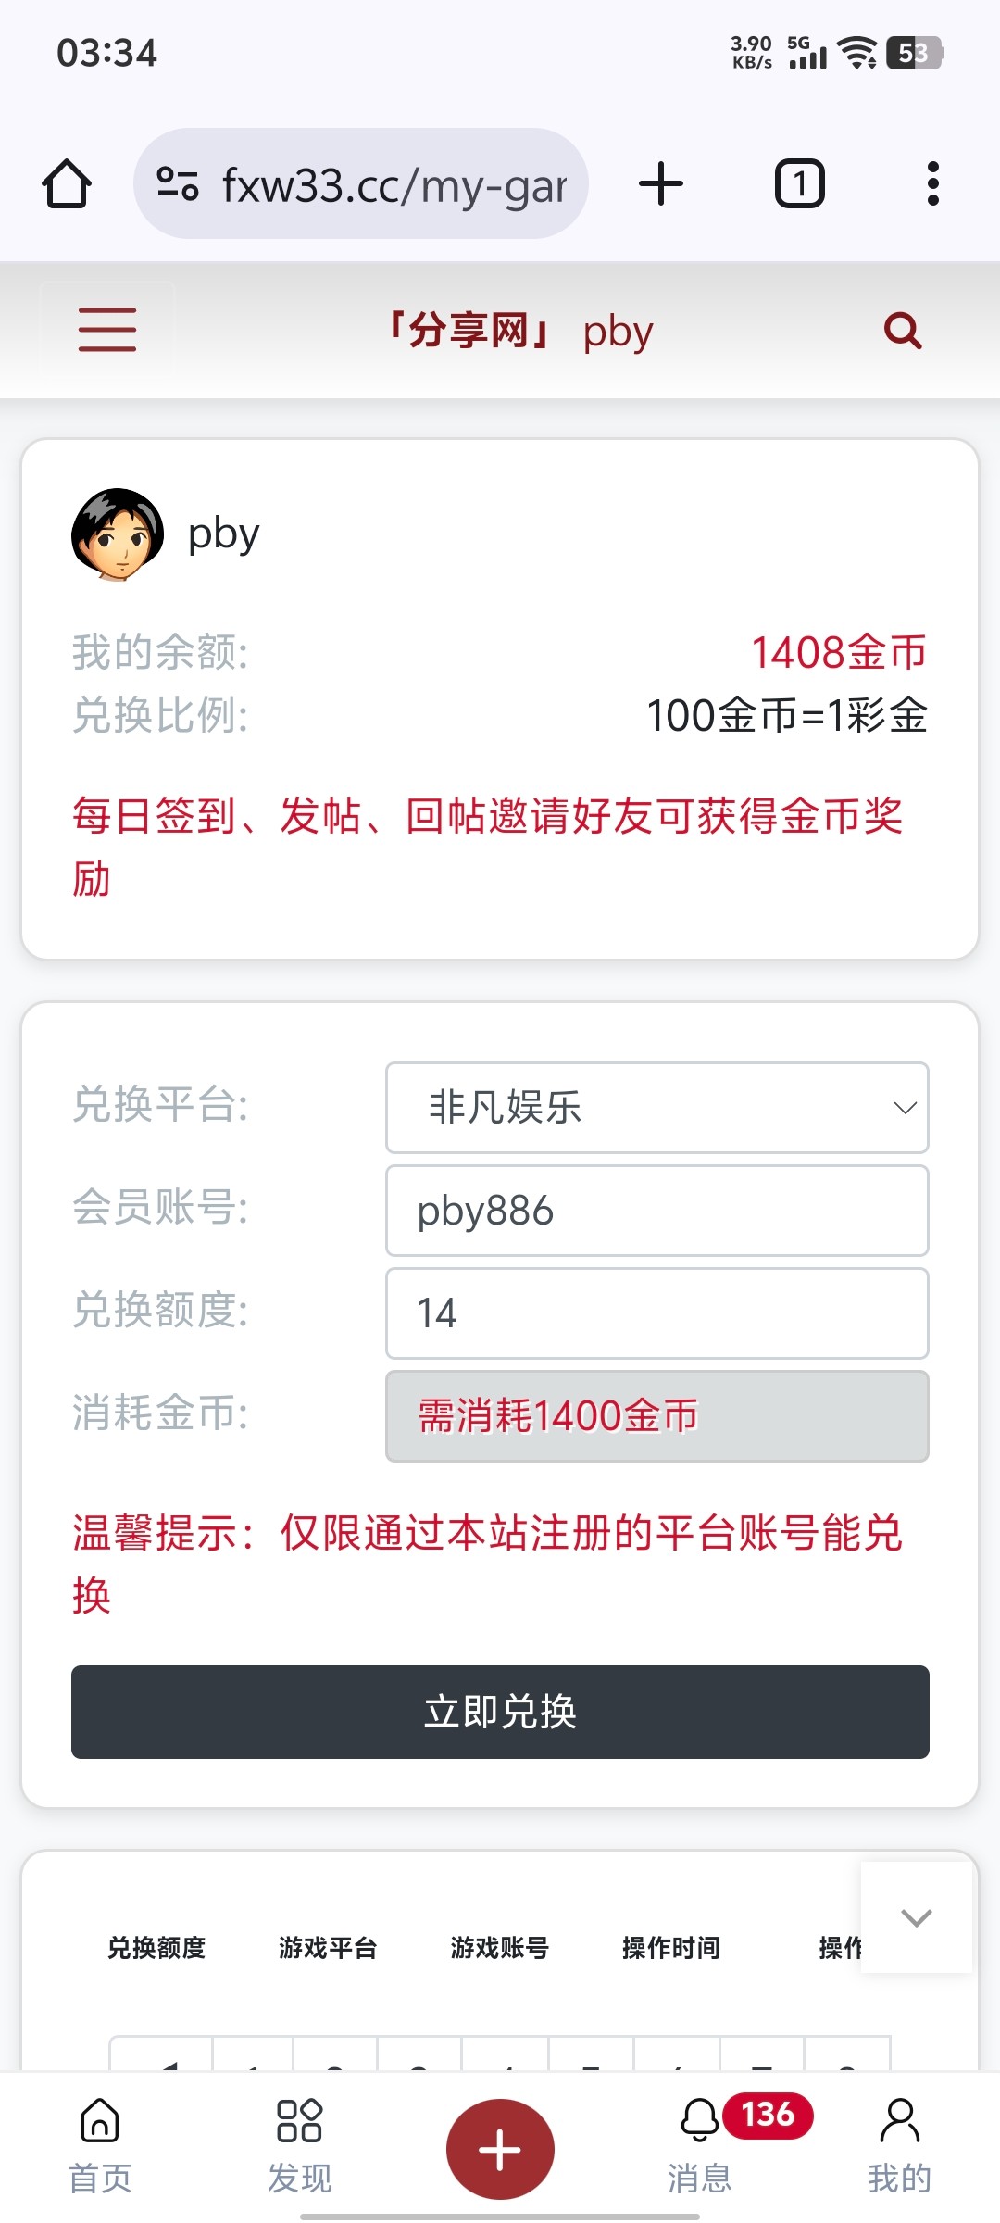Image resolution: width=1000 pixels, height=2223 pixels.
Task: Tap the 「分享网」 site title link
Action: click(x=469, y=331)
